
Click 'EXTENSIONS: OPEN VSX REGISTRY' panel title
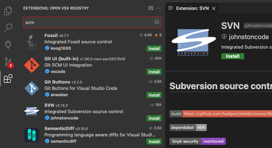tap(56, 8)
